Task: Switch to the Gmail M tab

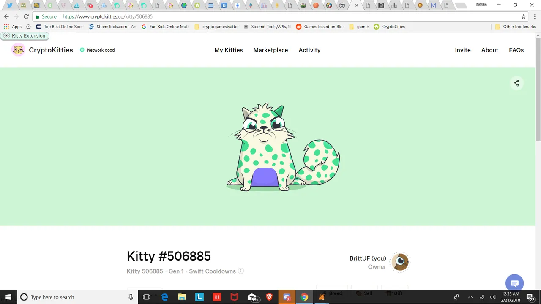Action: [433, 5]
